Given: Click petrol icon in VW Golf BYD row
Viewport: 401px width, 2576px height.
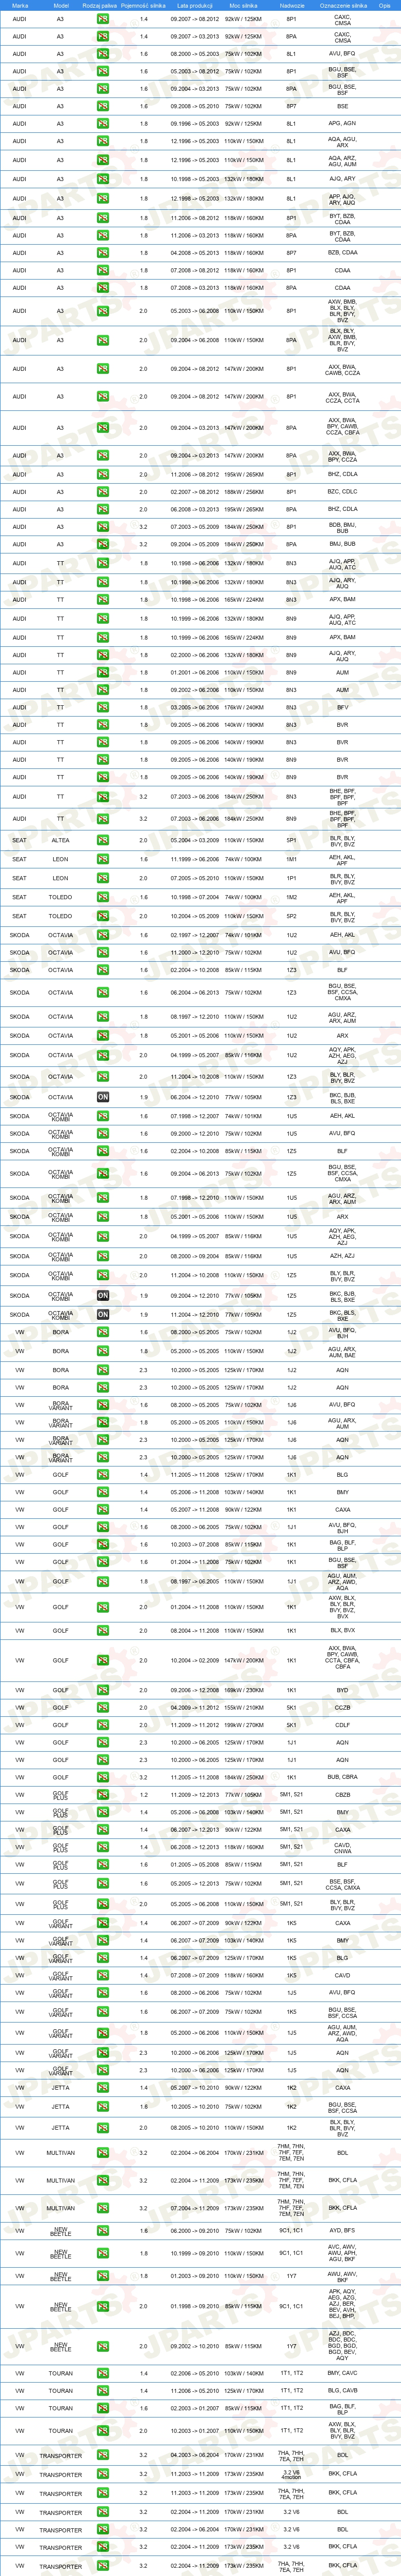Looking at the screenshot, I should 103,1690.
